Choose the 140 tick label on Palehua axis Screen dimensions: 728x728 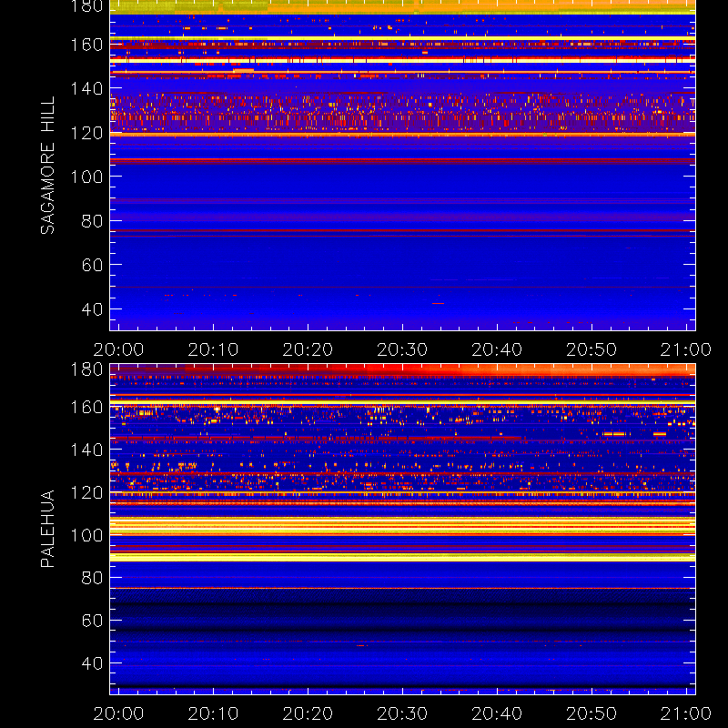(x=86, y=450)
